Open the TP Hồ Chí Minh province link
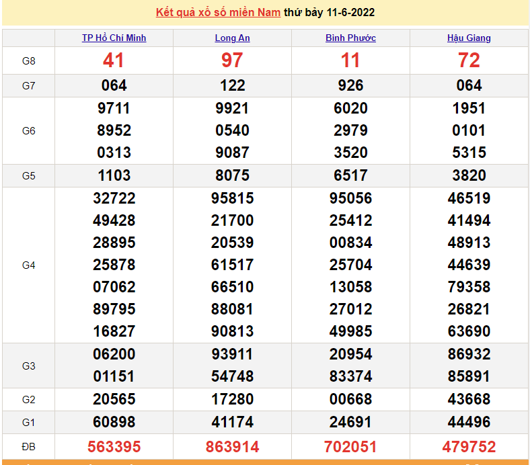This screenshot has width=530, height=465. coord(114,38)
